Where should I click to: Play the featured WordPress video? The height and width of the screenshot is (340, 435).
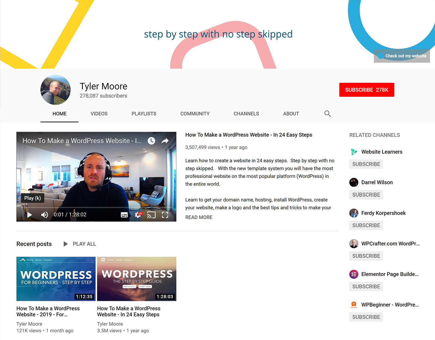(x=30, y=215)
